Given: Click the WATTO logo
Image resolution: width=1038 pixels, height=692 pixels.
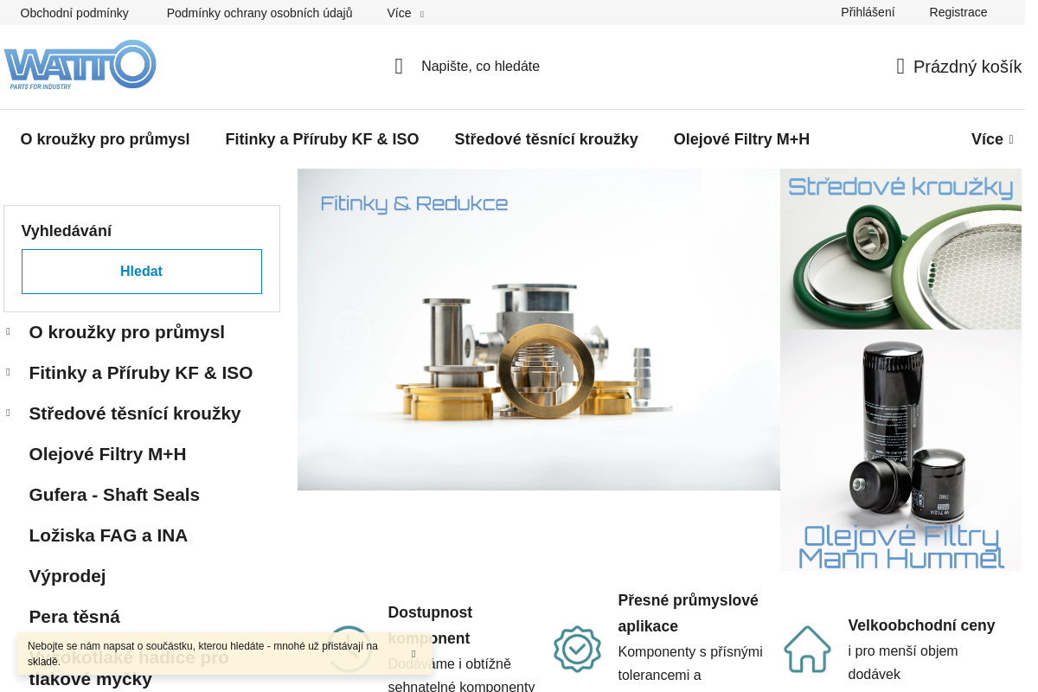Looking at the screenshot, I should [80, 65].
